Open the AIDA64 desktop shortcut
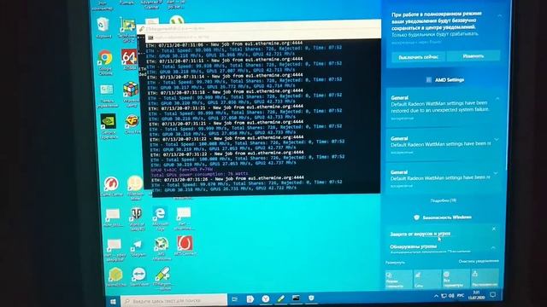This screenshot has width=547, height=307. point(129,59)
